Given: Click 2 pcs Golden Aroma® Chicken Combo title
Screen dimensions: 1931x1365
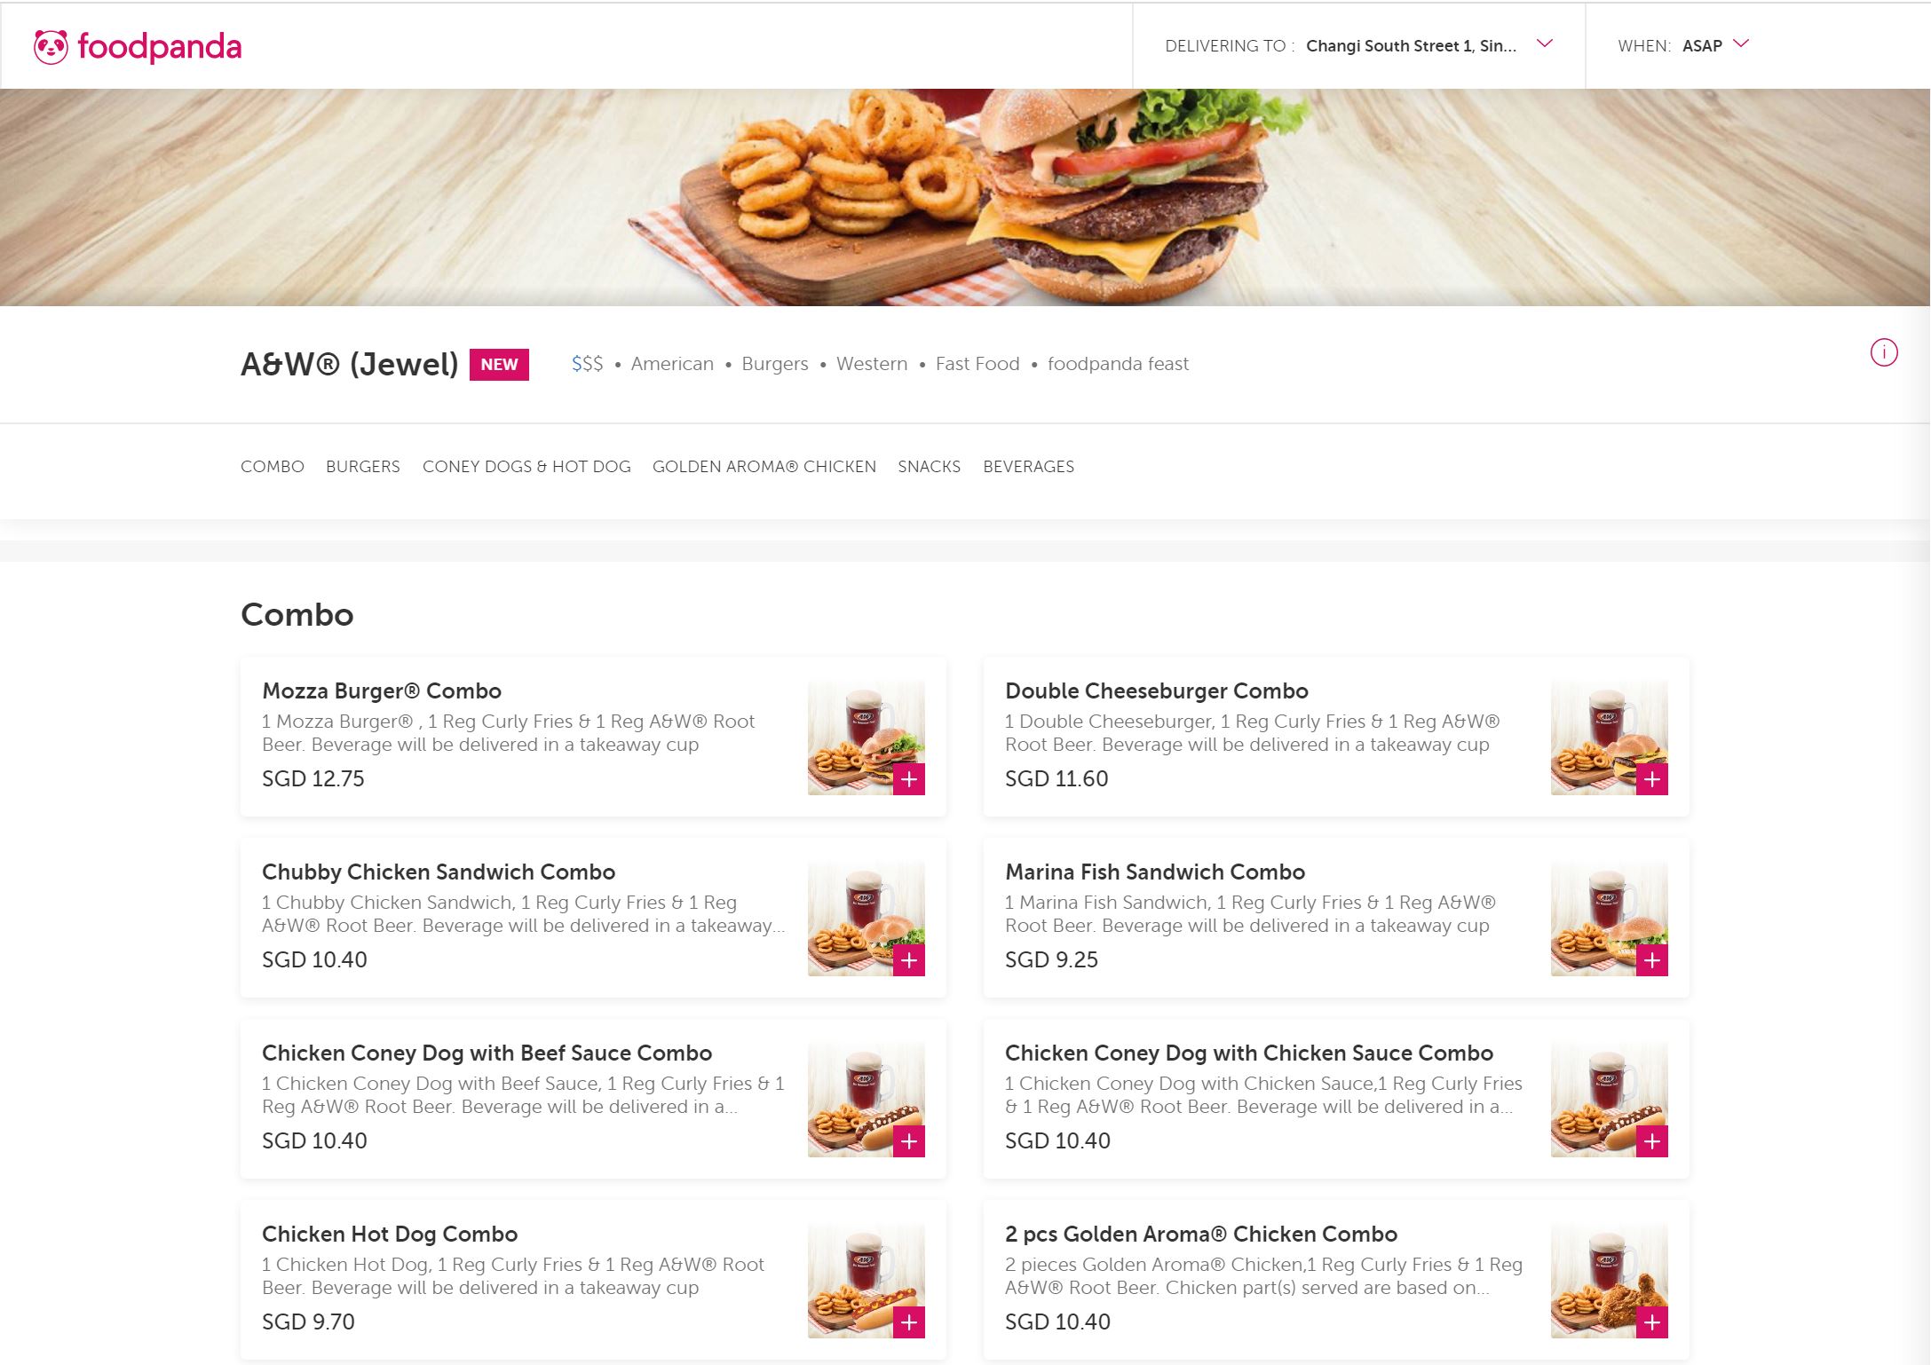Looking at the screenshot, I should point(1201,1235).
